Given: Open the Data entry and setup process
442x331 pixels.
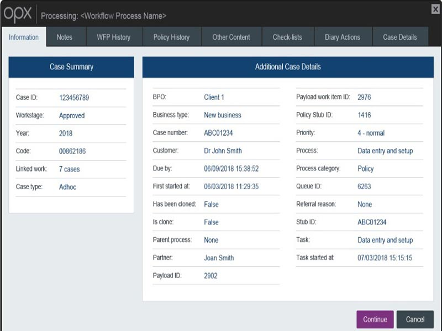Looking at the screenshot, I should 387,151.
